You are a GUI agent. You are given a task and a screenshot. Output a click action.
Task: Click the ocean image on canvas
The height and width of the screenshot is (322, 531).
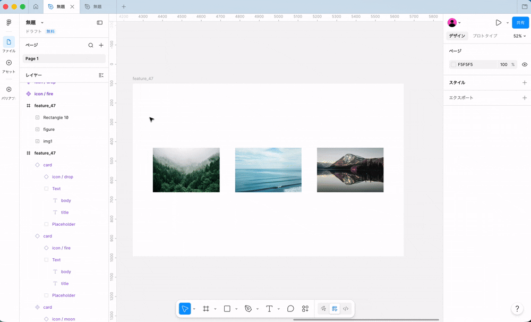click(268, 170)
